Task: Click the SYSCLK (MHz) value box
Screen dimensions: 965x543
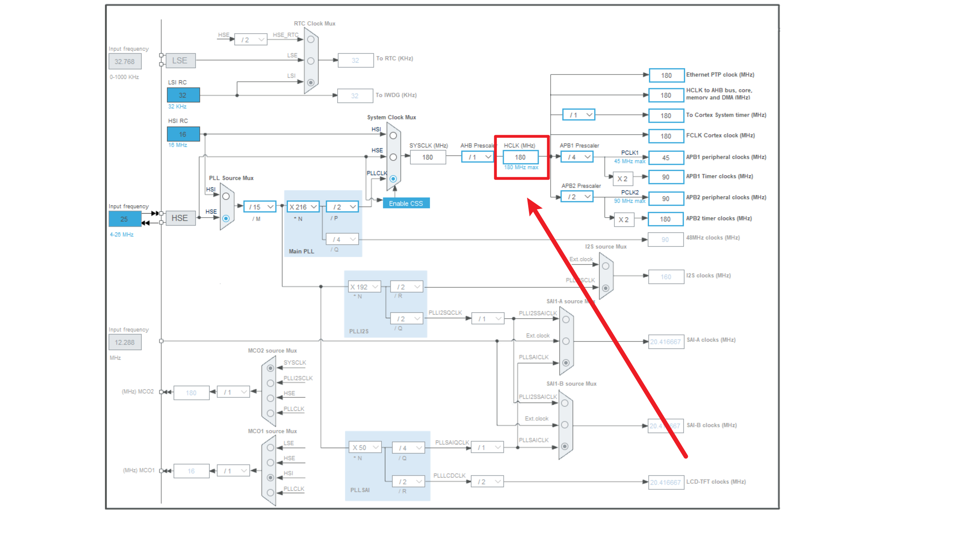Action: pyautogui.click(x=428, y=157)
